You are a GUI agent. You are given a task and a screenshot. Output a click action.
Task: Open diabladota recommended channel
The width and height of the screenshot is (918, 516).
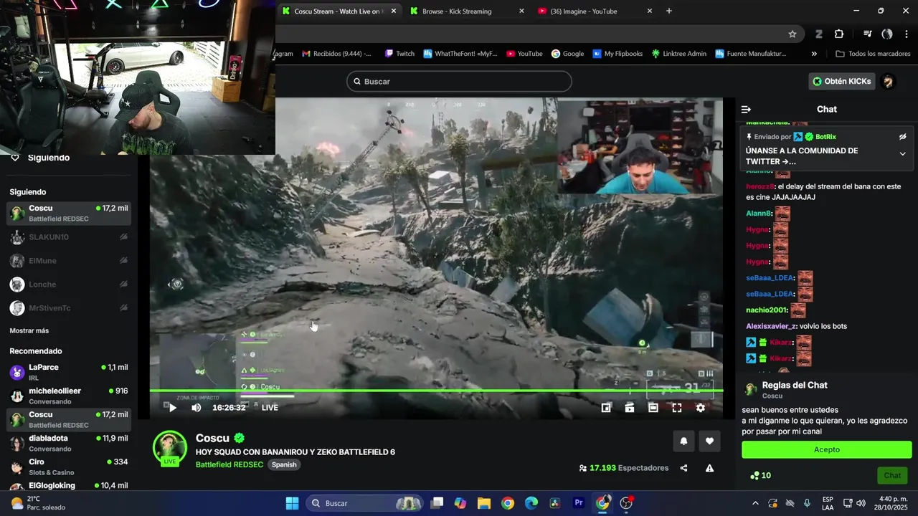[69, 443]
